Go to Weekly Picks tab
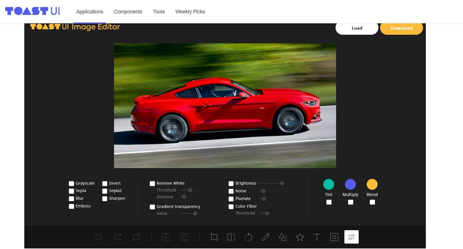This screenshot has width=463, height=249. (190, 12)
